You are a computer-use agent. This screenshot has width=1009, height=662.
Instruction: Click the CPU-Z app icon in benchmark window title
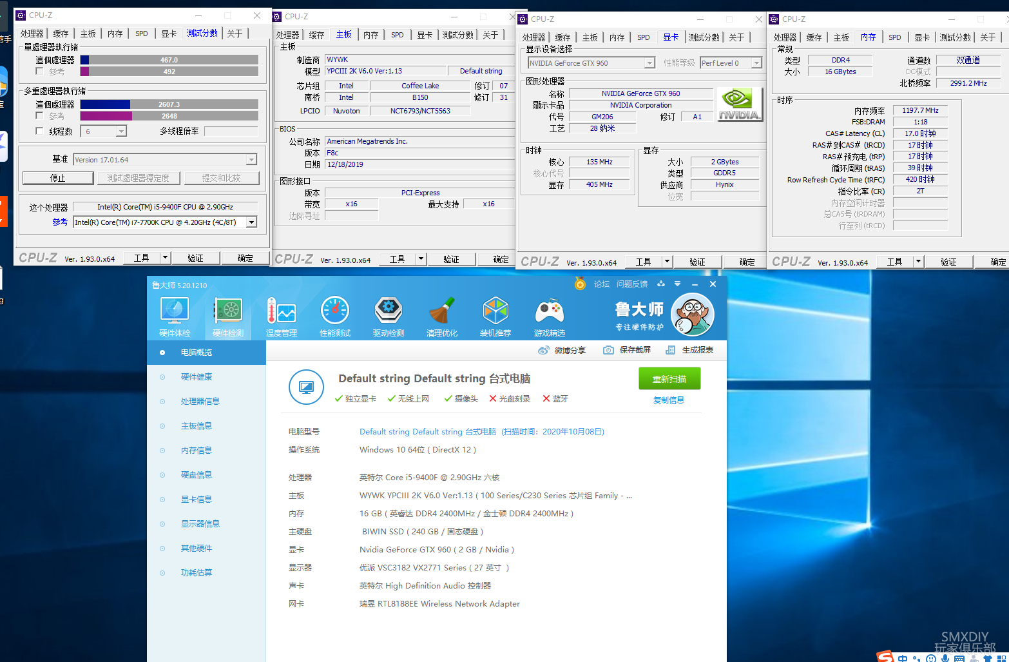pyautogui.click(x=21, y=15)
